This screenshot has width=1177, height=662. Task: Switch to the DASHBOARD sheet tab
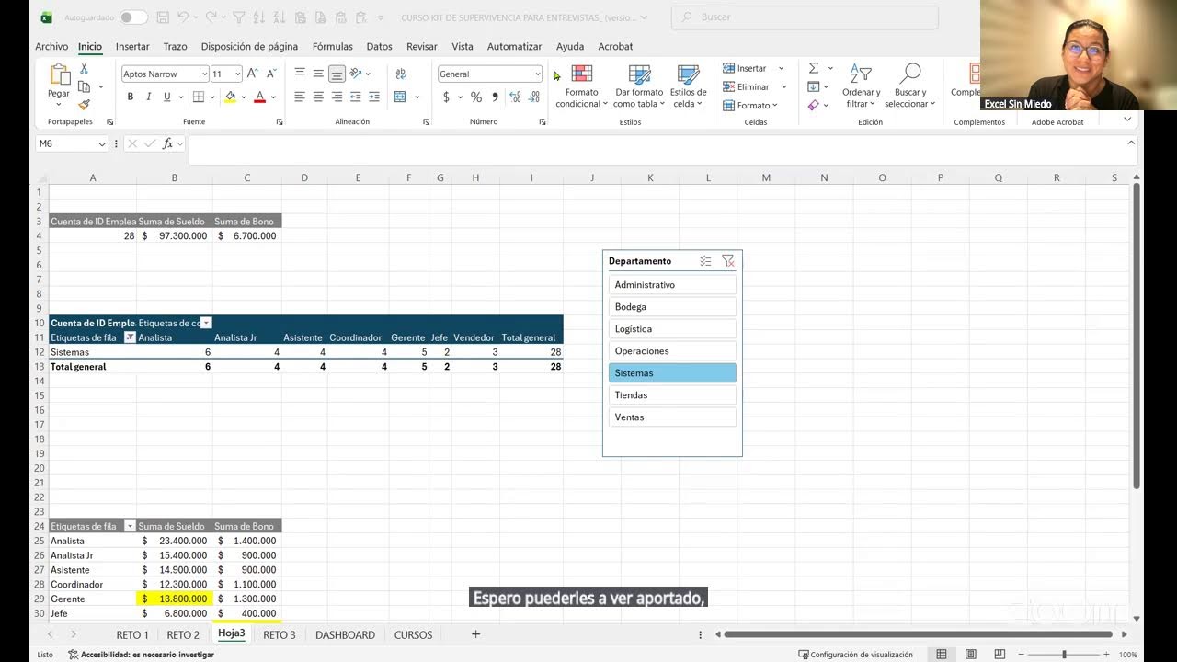pos(345,634)
